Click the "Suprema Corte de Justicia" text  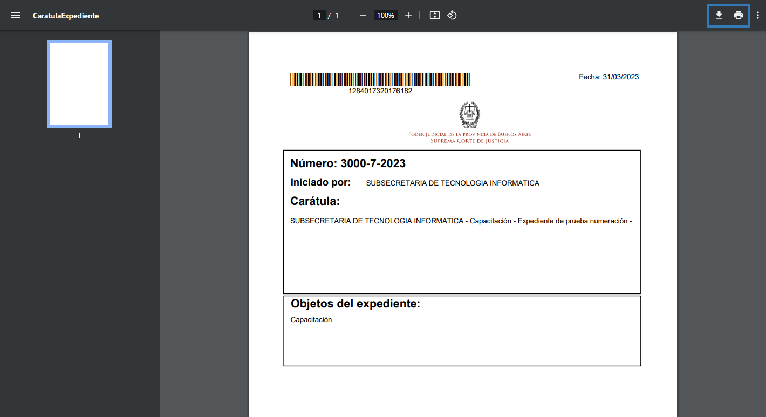[x=469, y=141]
